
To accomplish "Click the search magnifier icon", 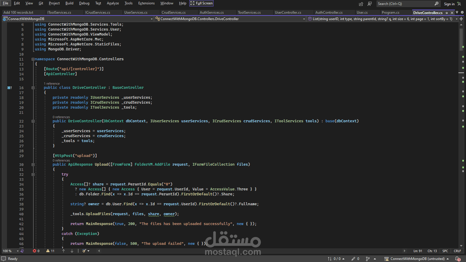I will pyautogui.click(x=436, y=4).
